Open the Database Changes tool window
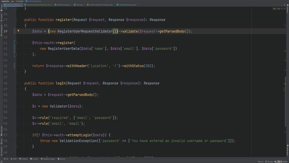Image resolution: width=289 pixels, height=163 pixels. click(x=48, y=159)
